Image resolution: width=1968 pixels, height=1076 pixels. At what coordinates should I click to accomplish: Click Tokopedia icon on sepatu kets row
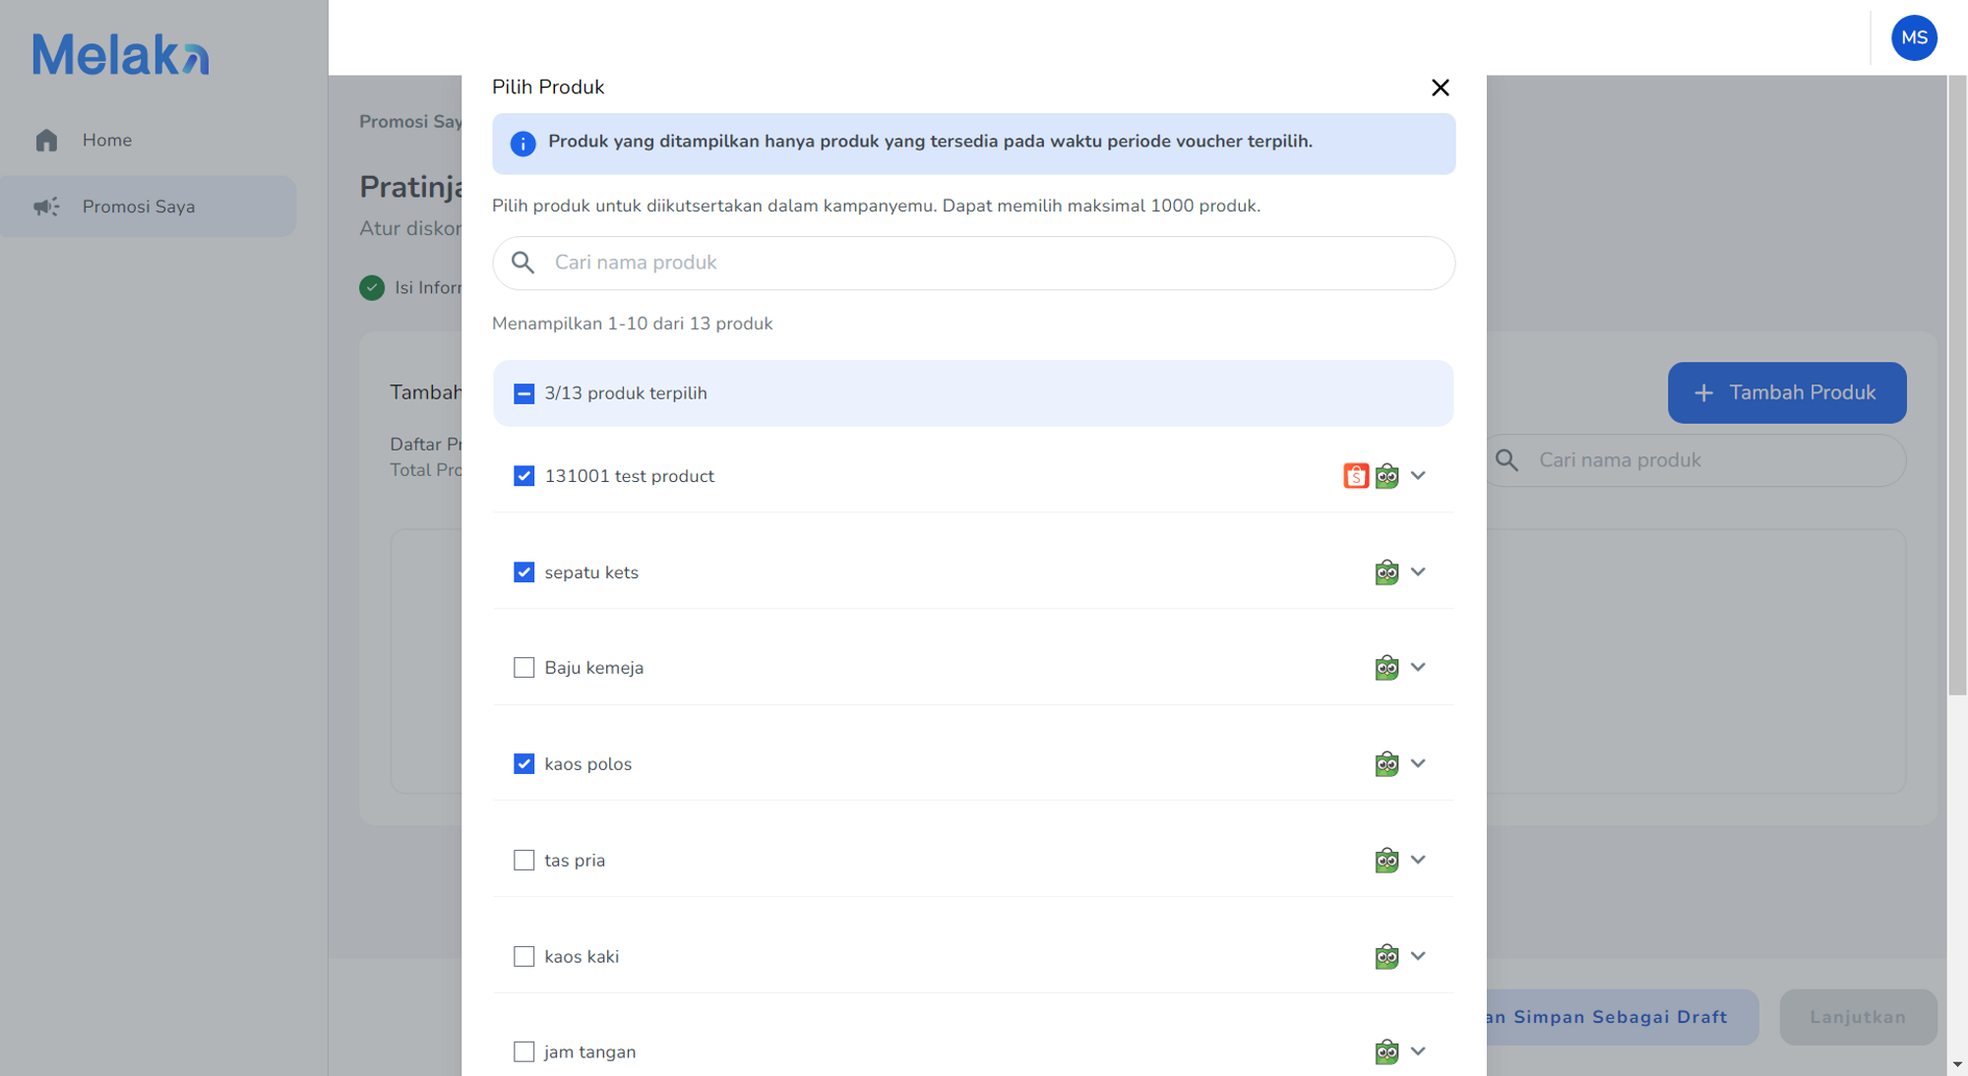tap(1386, 572)
